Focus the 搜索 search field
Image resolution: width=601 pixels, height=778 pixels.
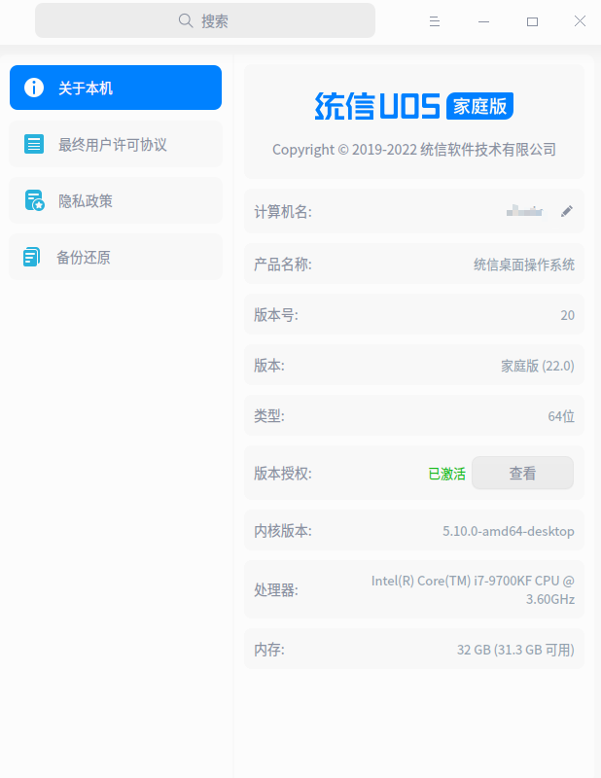(205, 20)
